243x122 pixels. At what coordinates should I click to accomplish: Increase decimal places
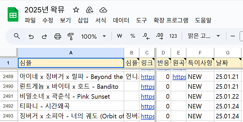coord(159,36)
